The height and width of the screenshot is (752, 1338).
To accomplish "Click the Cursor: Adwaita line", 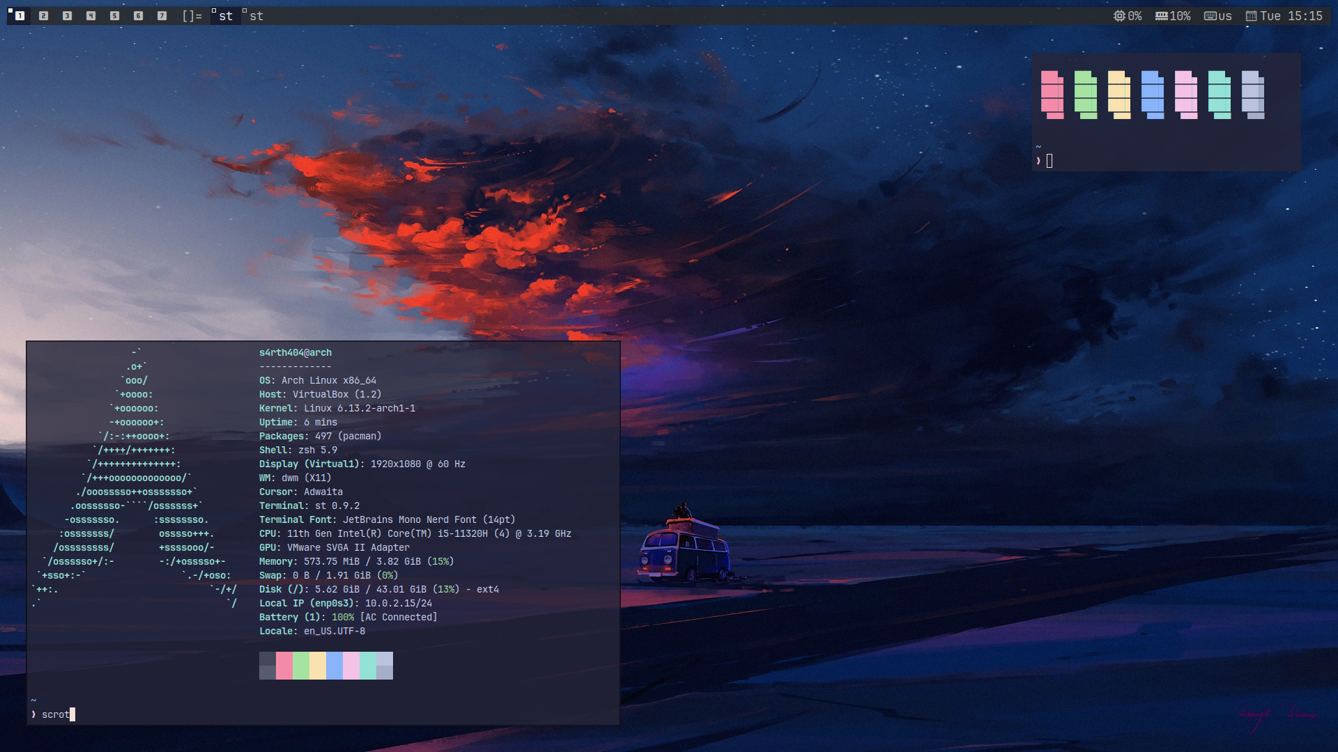I will click(x=301, y=492).
